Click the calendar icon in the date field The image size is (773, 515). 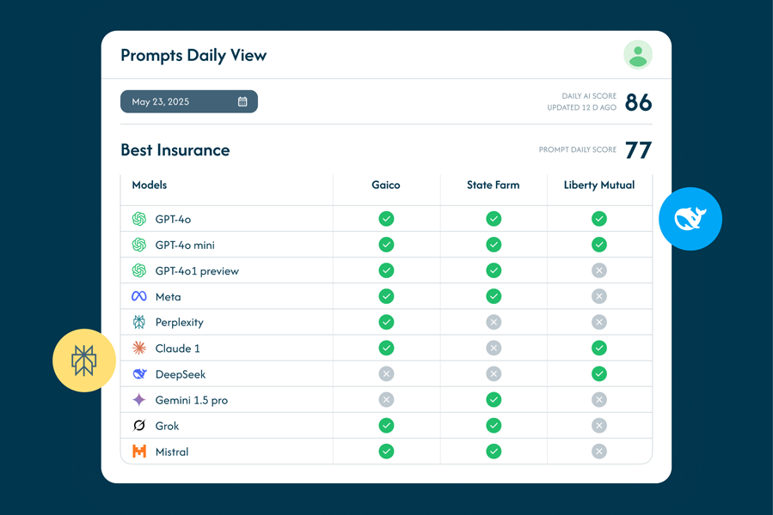point(242,101)
